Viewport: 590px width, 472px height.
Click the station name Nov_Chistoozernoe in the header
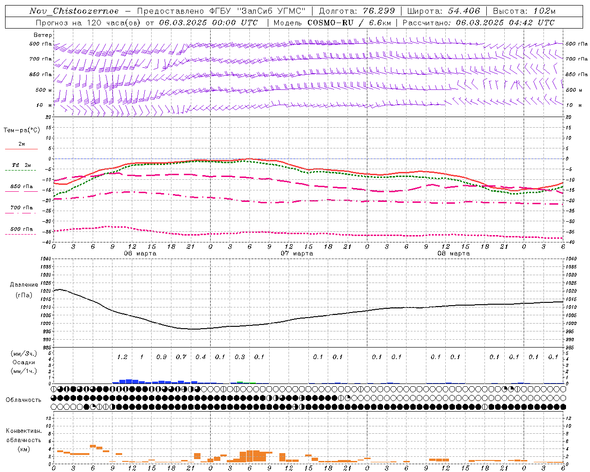tap(74, 11)
